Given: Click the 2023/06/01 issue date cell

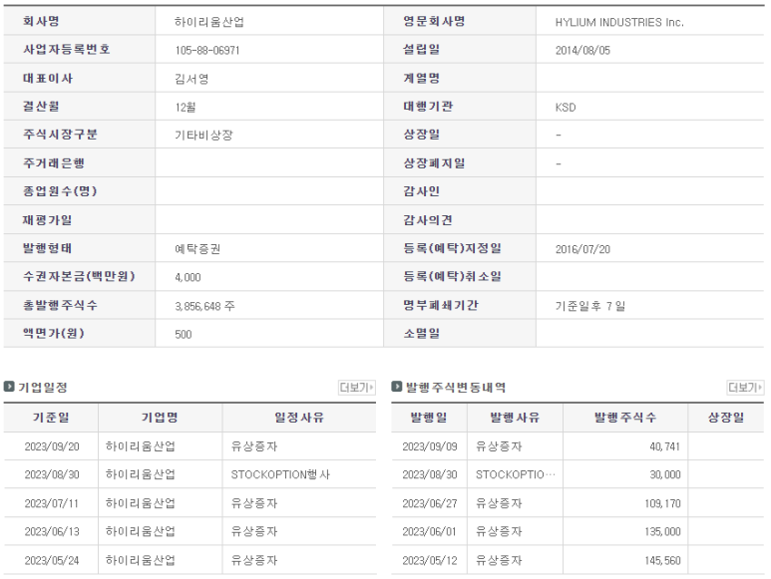Looking at the screenshot, I should 430,532.
